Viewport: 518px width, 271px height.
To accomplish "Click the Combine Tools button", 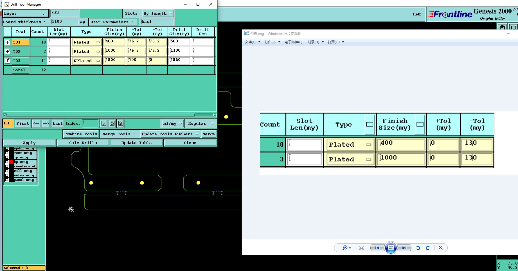I will click(x=81, y=134).
